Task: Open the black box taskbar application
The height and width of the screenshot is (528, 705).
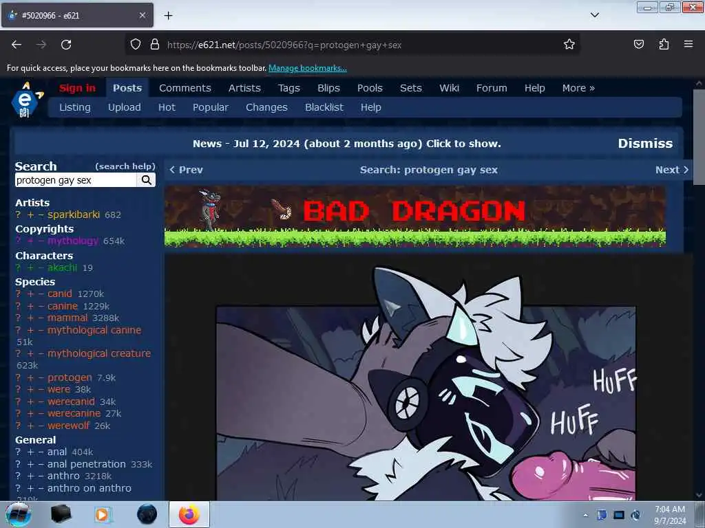Action: click(x=61, y=514)
